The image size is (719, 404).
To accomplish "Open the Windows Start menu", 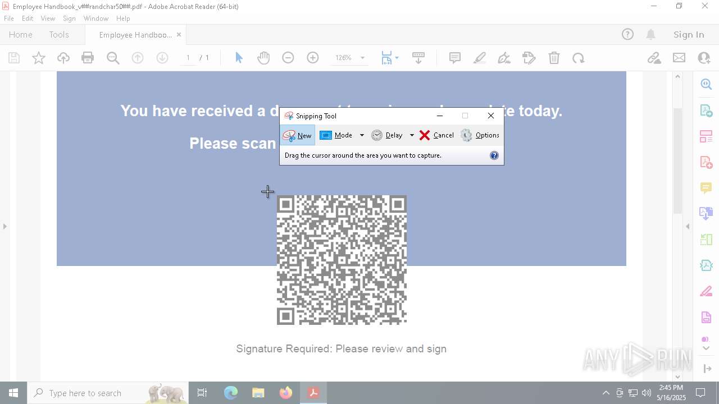I will pyautogui.click(x=13, y=393).
